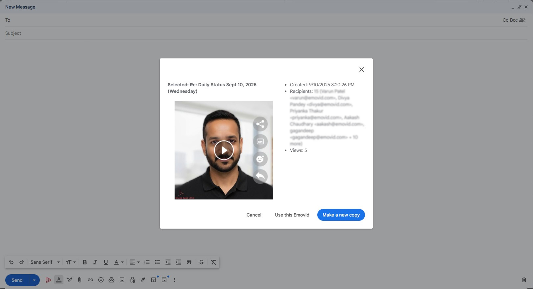The image size is (533, 289).
Task: Click the Help me write pencil icon
Action: (69, 280)
